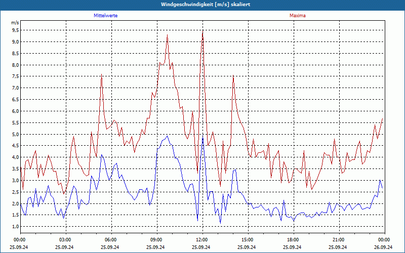Click the '25.09.24' date under 12:00

[201, 247]
